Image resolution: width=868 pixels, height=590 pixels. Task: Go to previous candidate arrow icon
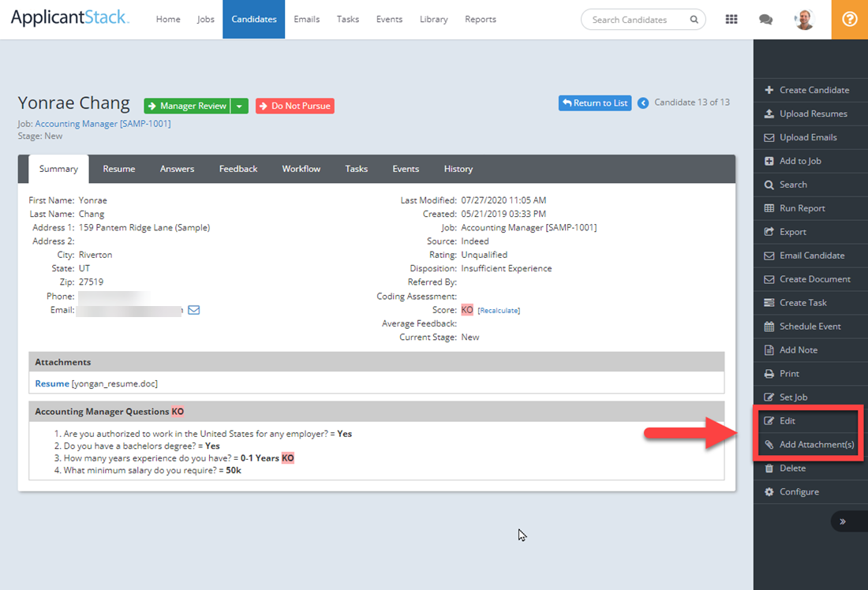click(x=642, y=103)
